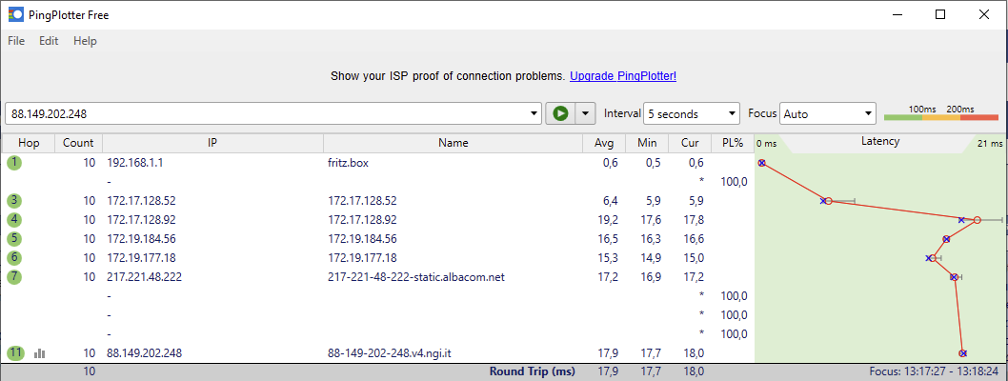Screen dimensions: 1008x381
Task: Click the bar graph icon on hop 11
Action: 40,352
